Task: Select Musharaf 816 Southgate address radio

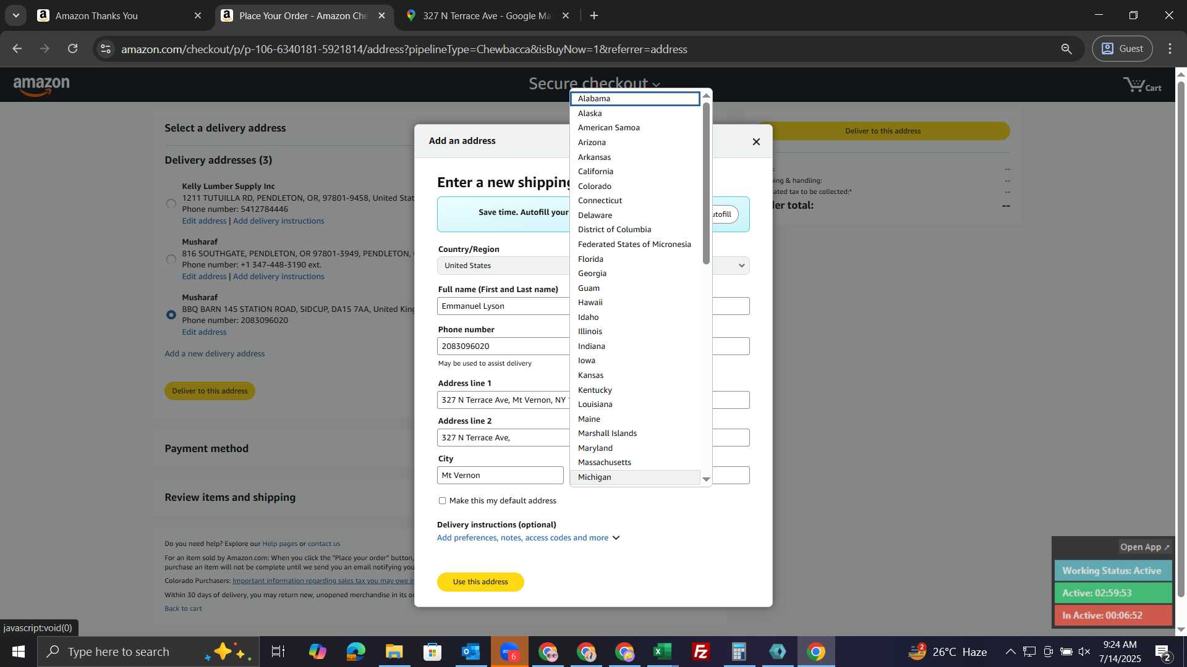Action: [171, 259]
